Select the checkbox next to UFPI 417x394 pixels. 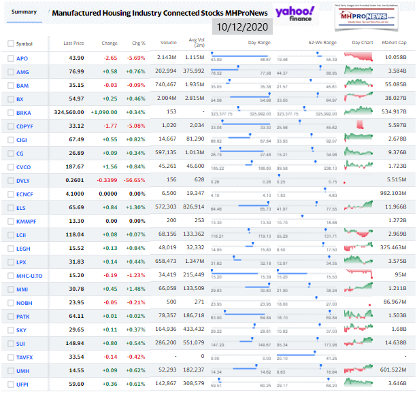point(10,384)
